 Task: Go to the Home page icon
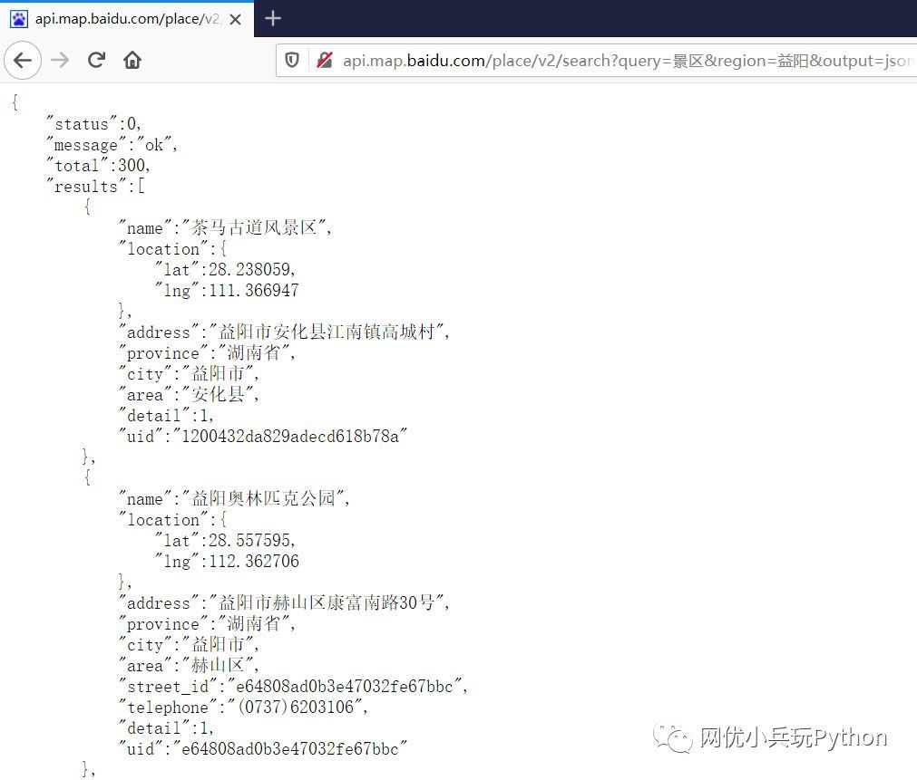(132, 60)
